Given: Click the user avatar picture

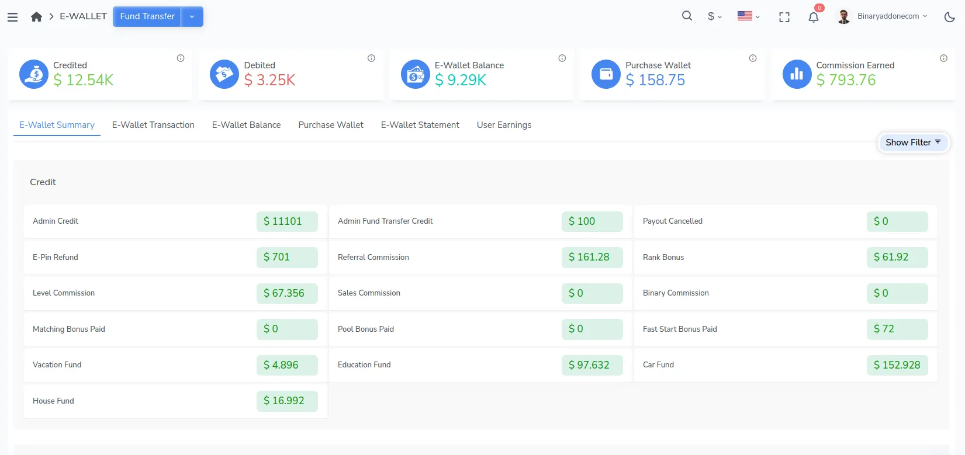Looking at the screenshot, I should (843, 16).
